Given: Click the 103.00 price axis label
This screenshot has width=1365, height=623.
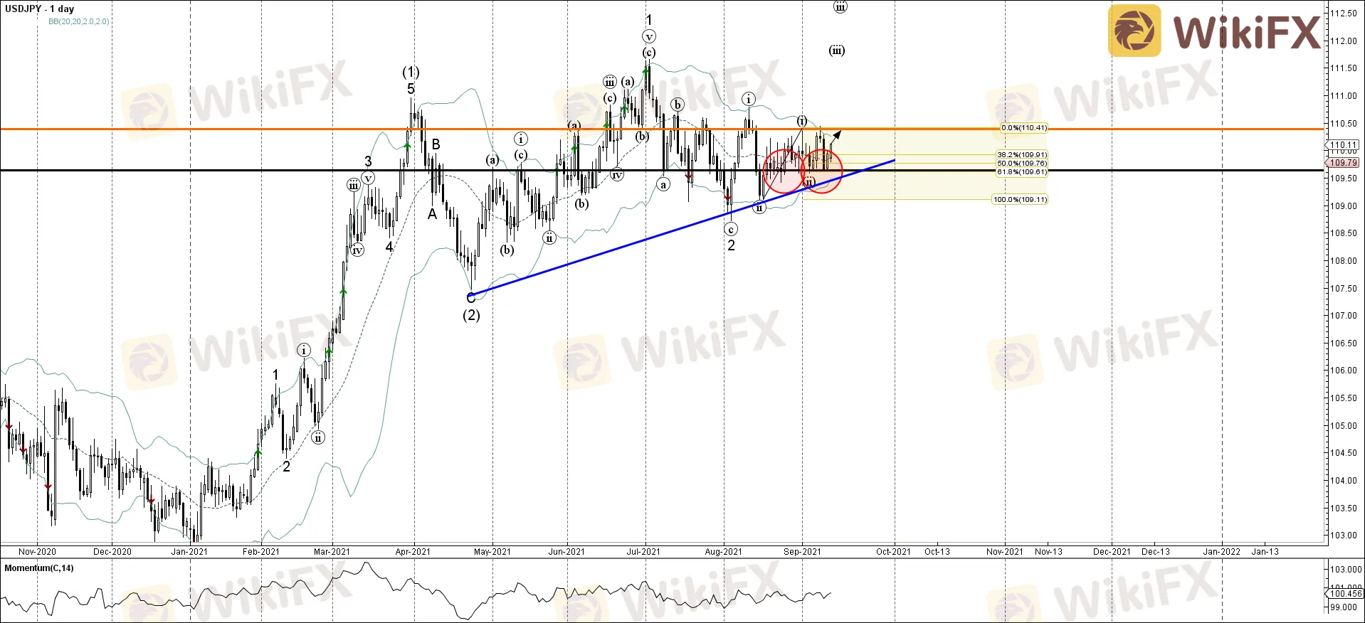Looking at the screenshot, I should [1344, 536].
